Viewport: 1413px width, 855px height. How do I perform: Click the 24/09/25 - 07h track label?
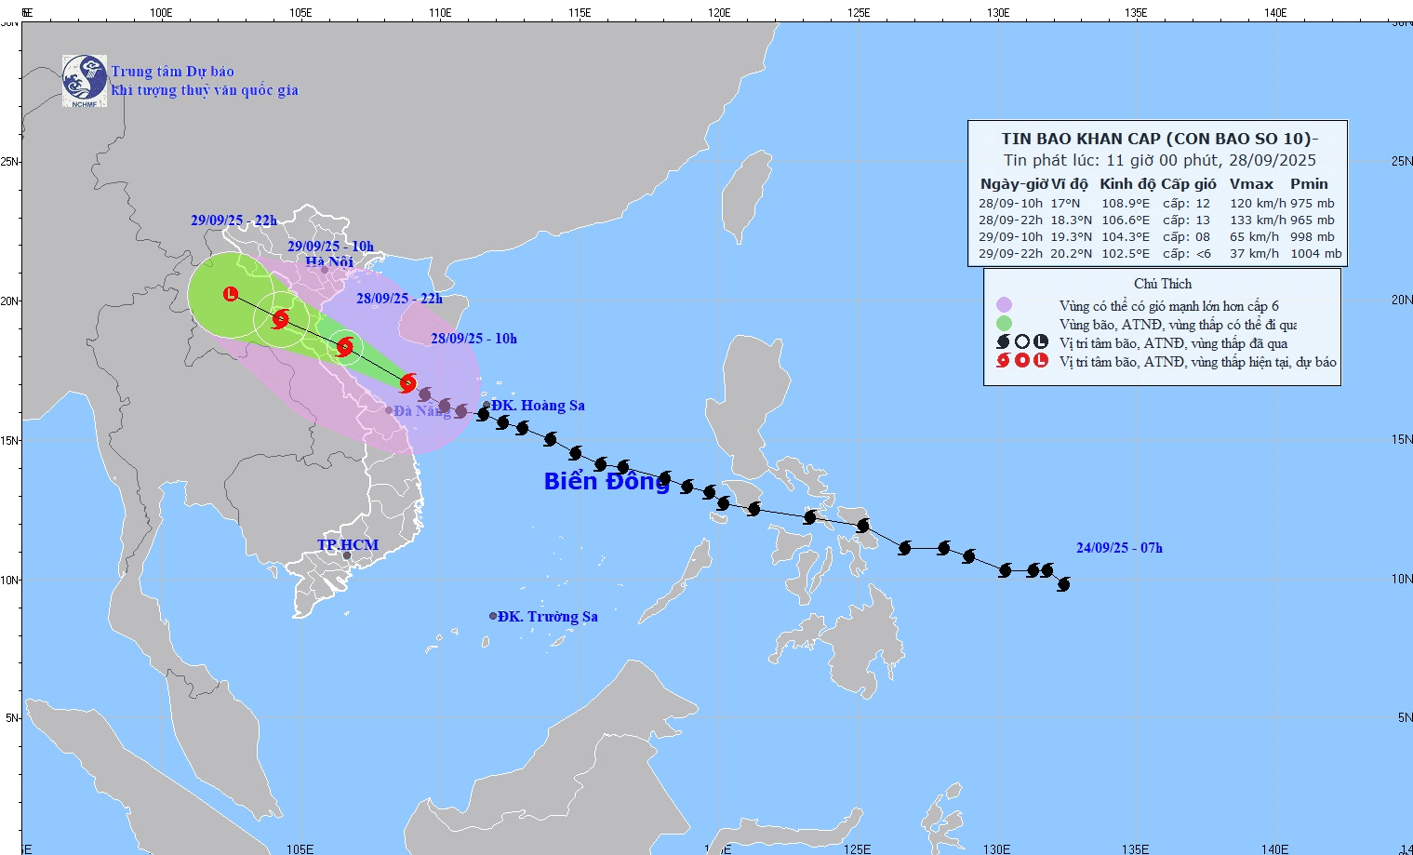coord(1119,548)
